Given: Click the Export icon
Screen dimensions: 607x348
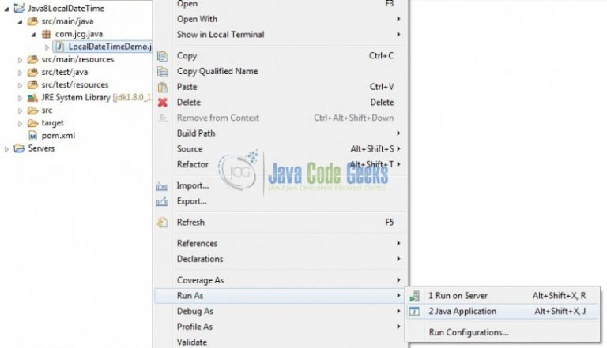Looking at the screenshot, I should coord(162,201).
